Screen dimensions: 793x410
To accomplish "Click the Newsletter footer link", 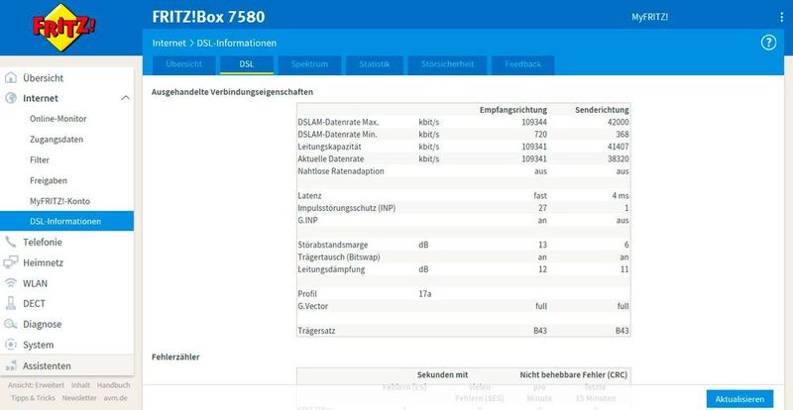I will (79, 398).
